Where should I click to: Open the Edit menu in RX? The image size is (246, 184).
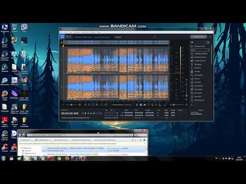[66, 32]
